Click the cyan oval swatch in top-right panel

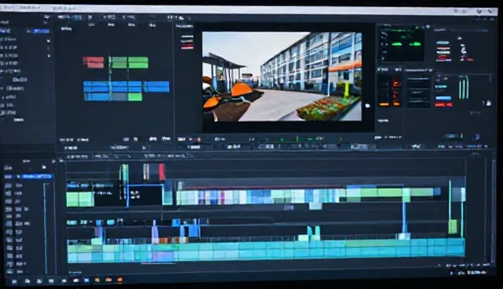[x=442, y=42]
